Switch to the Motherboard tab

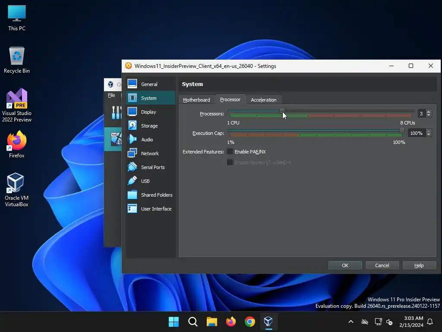[x=196, y=100]
